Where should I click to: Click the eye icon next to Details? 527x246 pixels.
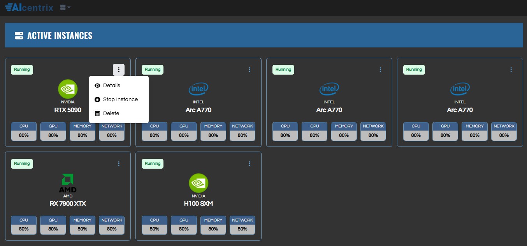coord(97,85)
